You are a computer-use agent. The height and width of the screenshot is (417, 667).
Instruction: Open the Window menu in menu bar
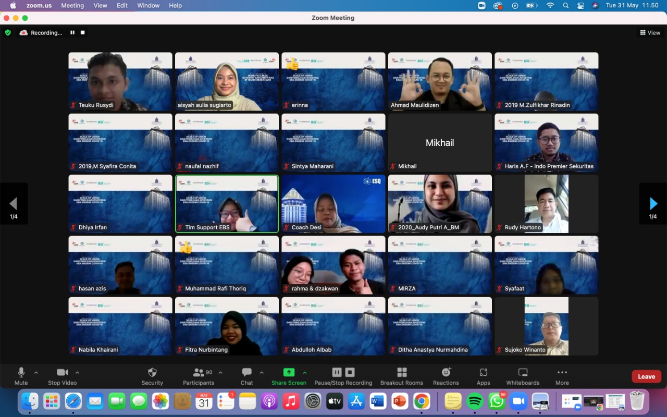[149, 5]
